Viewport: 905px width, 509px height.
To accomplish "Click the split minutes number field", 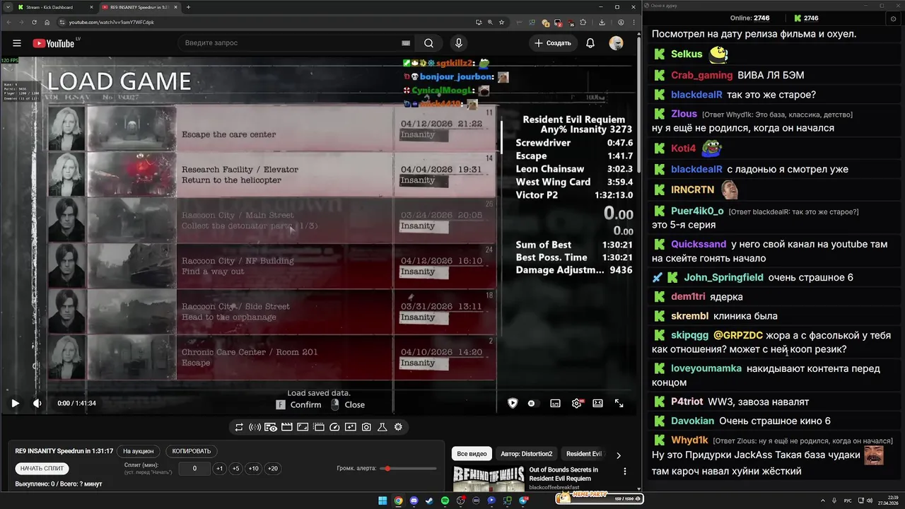I will tap(194, 469).
